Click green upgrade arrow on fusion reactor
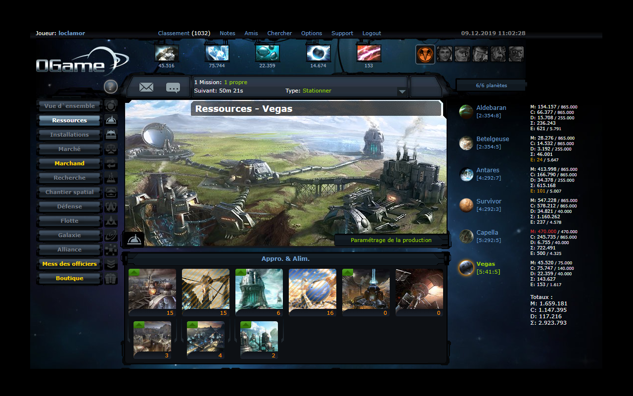This screenshot has height=396, width=633. pos(347,273)
